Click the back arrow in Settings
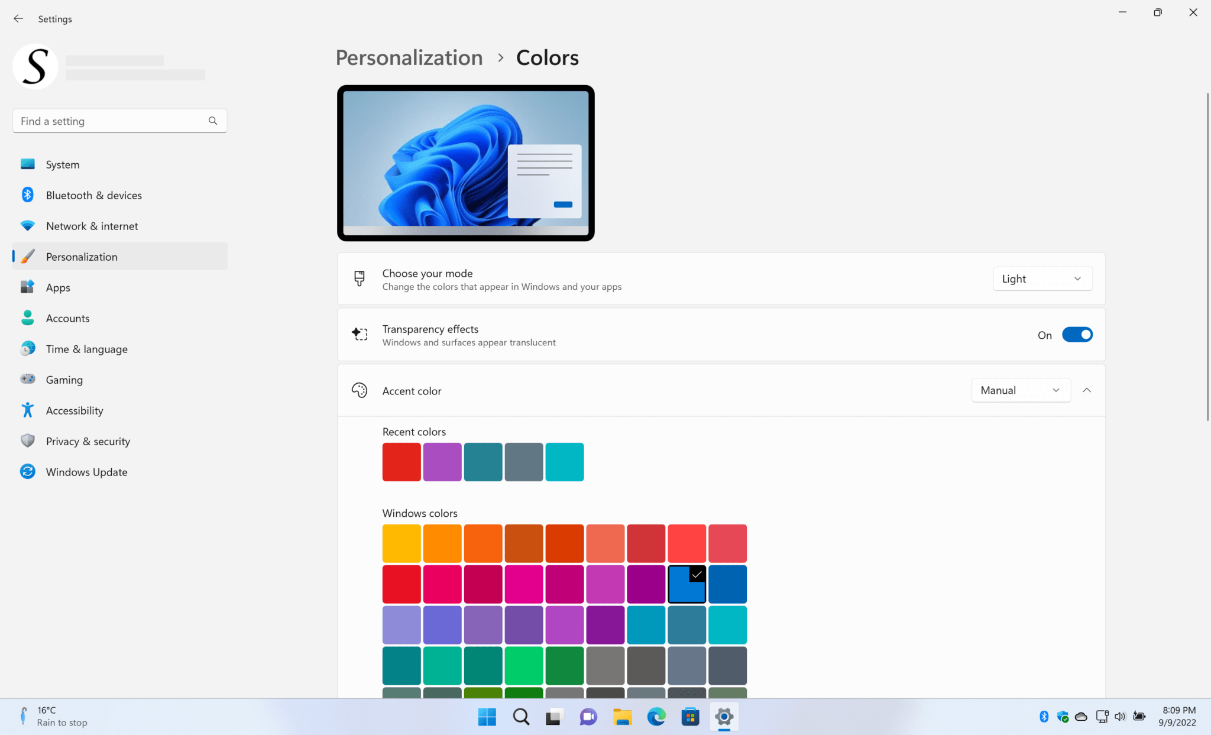Image resolution: width=1211 pixels, height=735 pixels. [x=18, y=19]
